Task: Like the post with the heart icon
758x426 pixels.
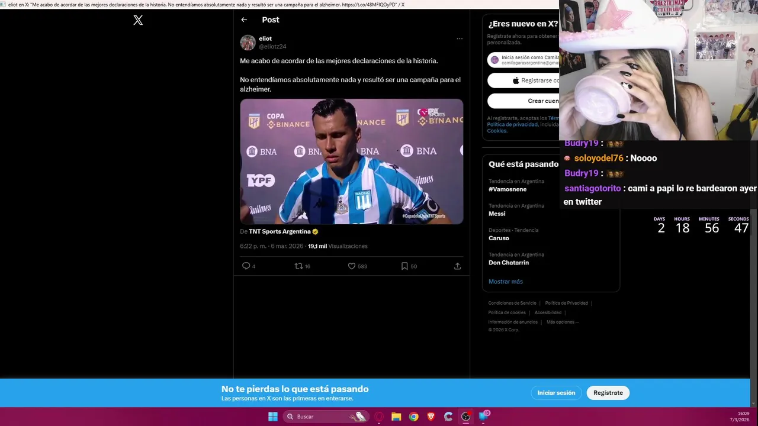Action: pos(351,266)
